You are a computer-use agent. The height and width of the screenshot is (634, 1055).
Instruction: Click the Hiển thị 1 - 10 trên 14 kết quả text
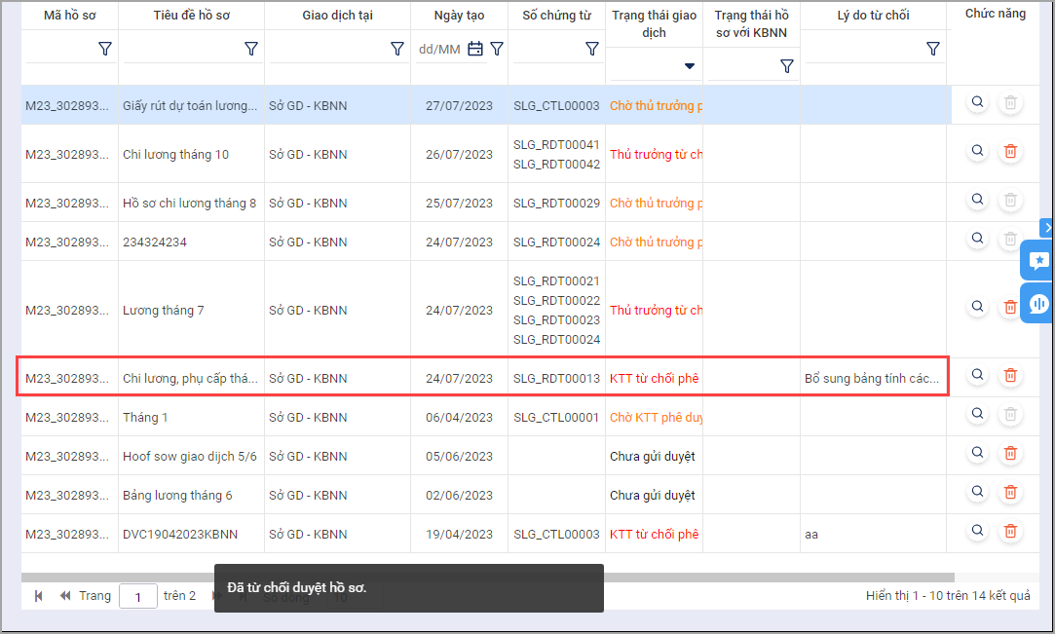click(948, 596)
